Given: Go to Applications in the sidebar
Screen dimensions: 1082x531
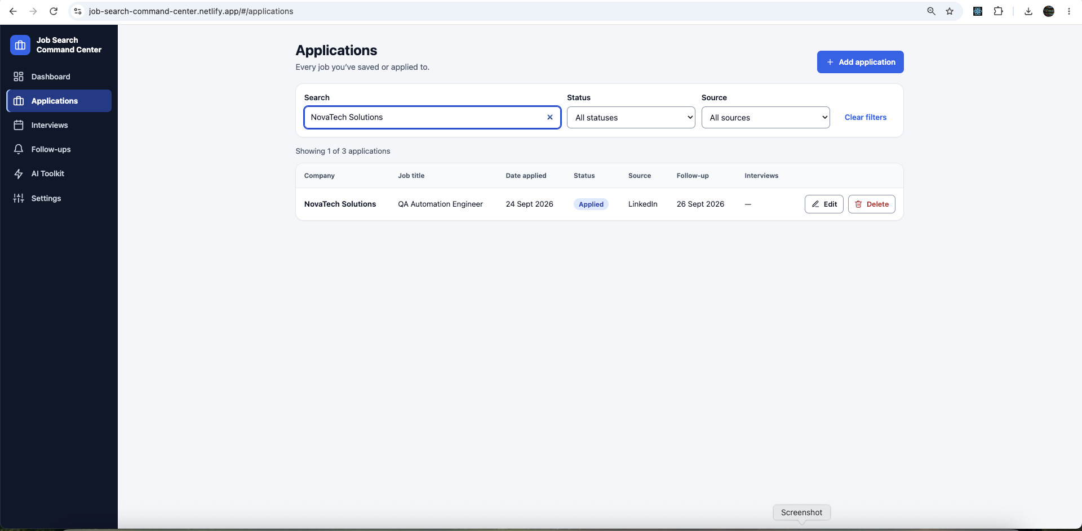Looking at the screenshot, I should coord(59,101).
